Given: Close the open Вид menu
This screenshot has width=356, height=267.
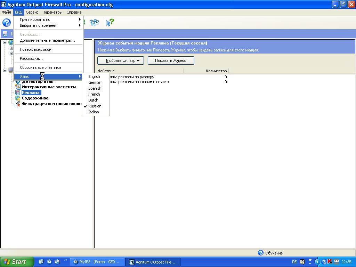Looking at the screenshot, I should click(18, 12).
